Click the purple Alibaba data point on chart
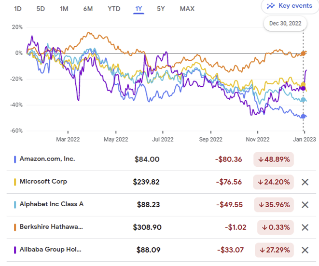This screenshot has height=266, width=319. click(x=303, y=88)
